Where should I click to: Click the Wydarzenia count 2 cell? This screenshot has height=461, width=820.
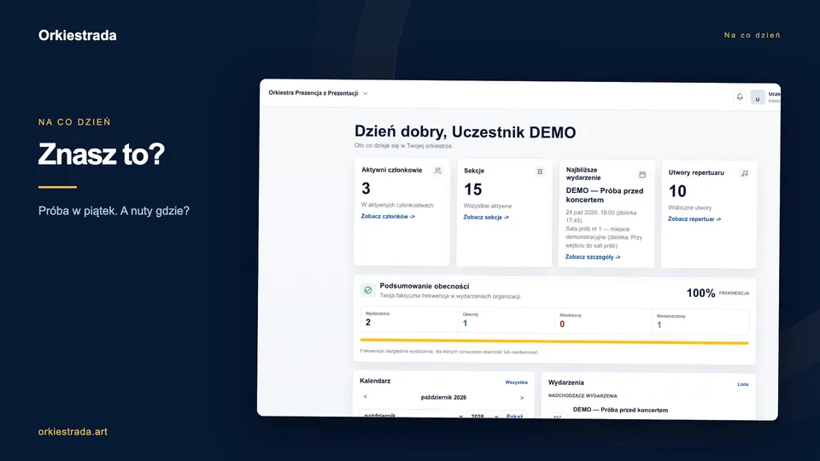point(408,318)
